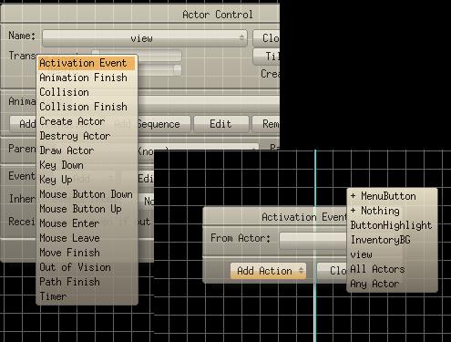Choose Draw Actor in event menu
The image size is (451, 342).
click(87, 150)
